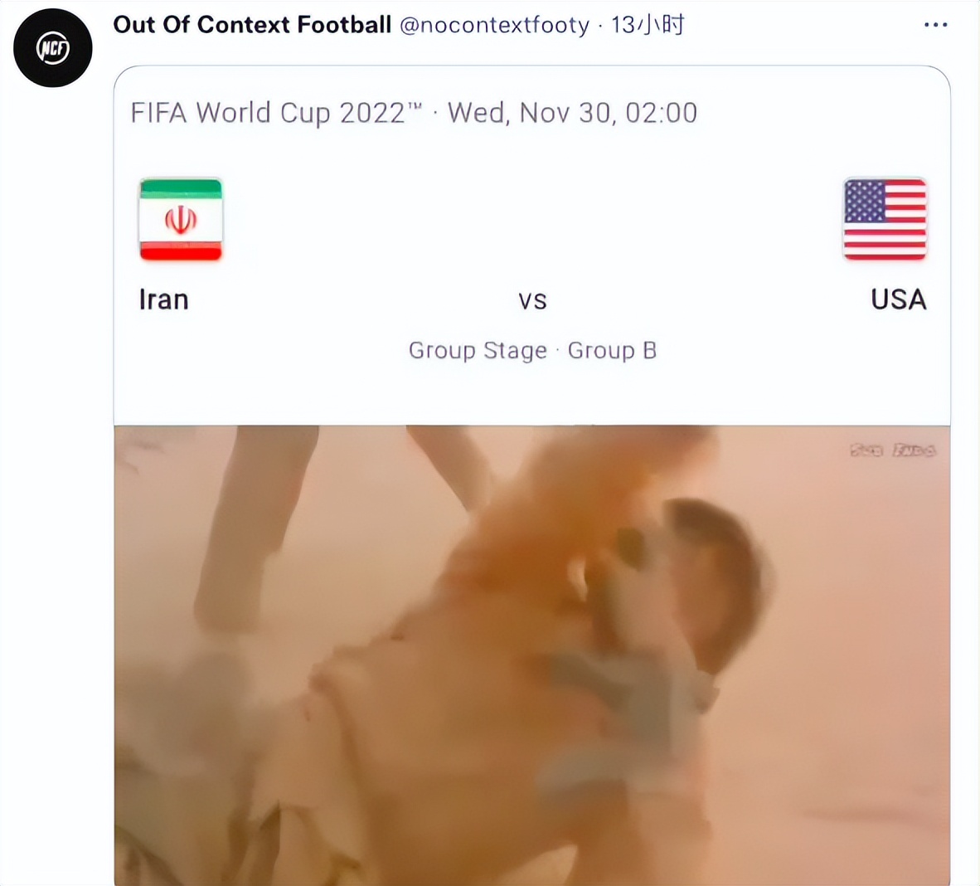Open the 13小时 timestamp link
The image size is (980, 886).
pyautogui.click(x=648, y=26)
